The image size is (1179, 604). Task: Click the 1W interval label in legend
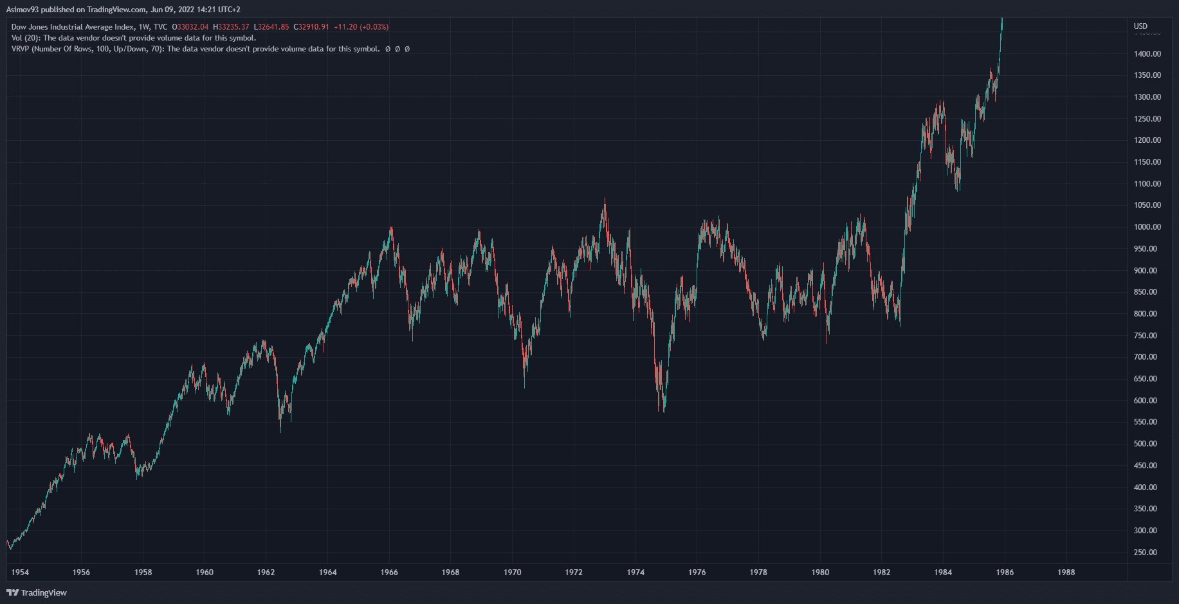tap(144, 27)
